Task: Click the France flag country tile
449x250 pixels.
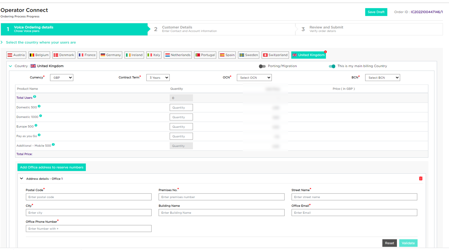Action: [x=87, y=55]
